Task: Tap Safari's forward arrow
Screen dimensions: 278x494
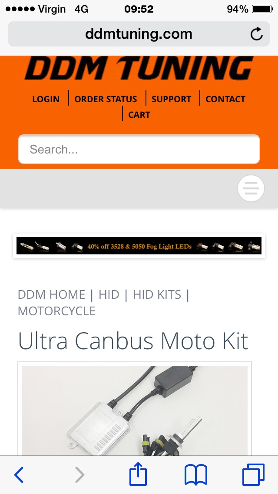Action: tap(79, 474)
